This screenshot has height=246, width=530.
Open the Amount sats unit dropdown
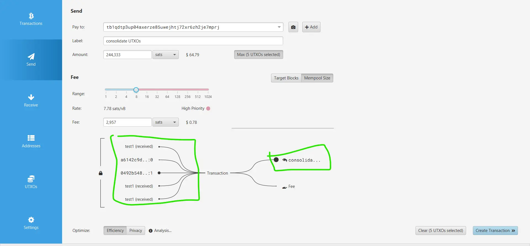click(x=166, y=55)
